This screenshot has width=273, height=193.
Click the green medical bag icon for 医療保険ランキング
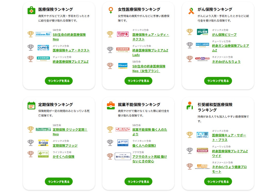coord(31,11)
